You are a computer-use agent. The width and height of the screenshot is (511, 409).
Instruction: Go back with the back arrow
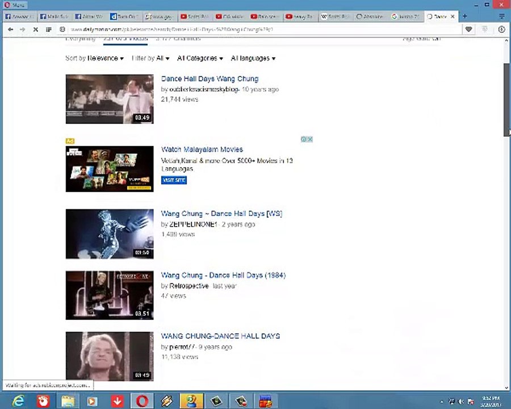coord(10,30)
